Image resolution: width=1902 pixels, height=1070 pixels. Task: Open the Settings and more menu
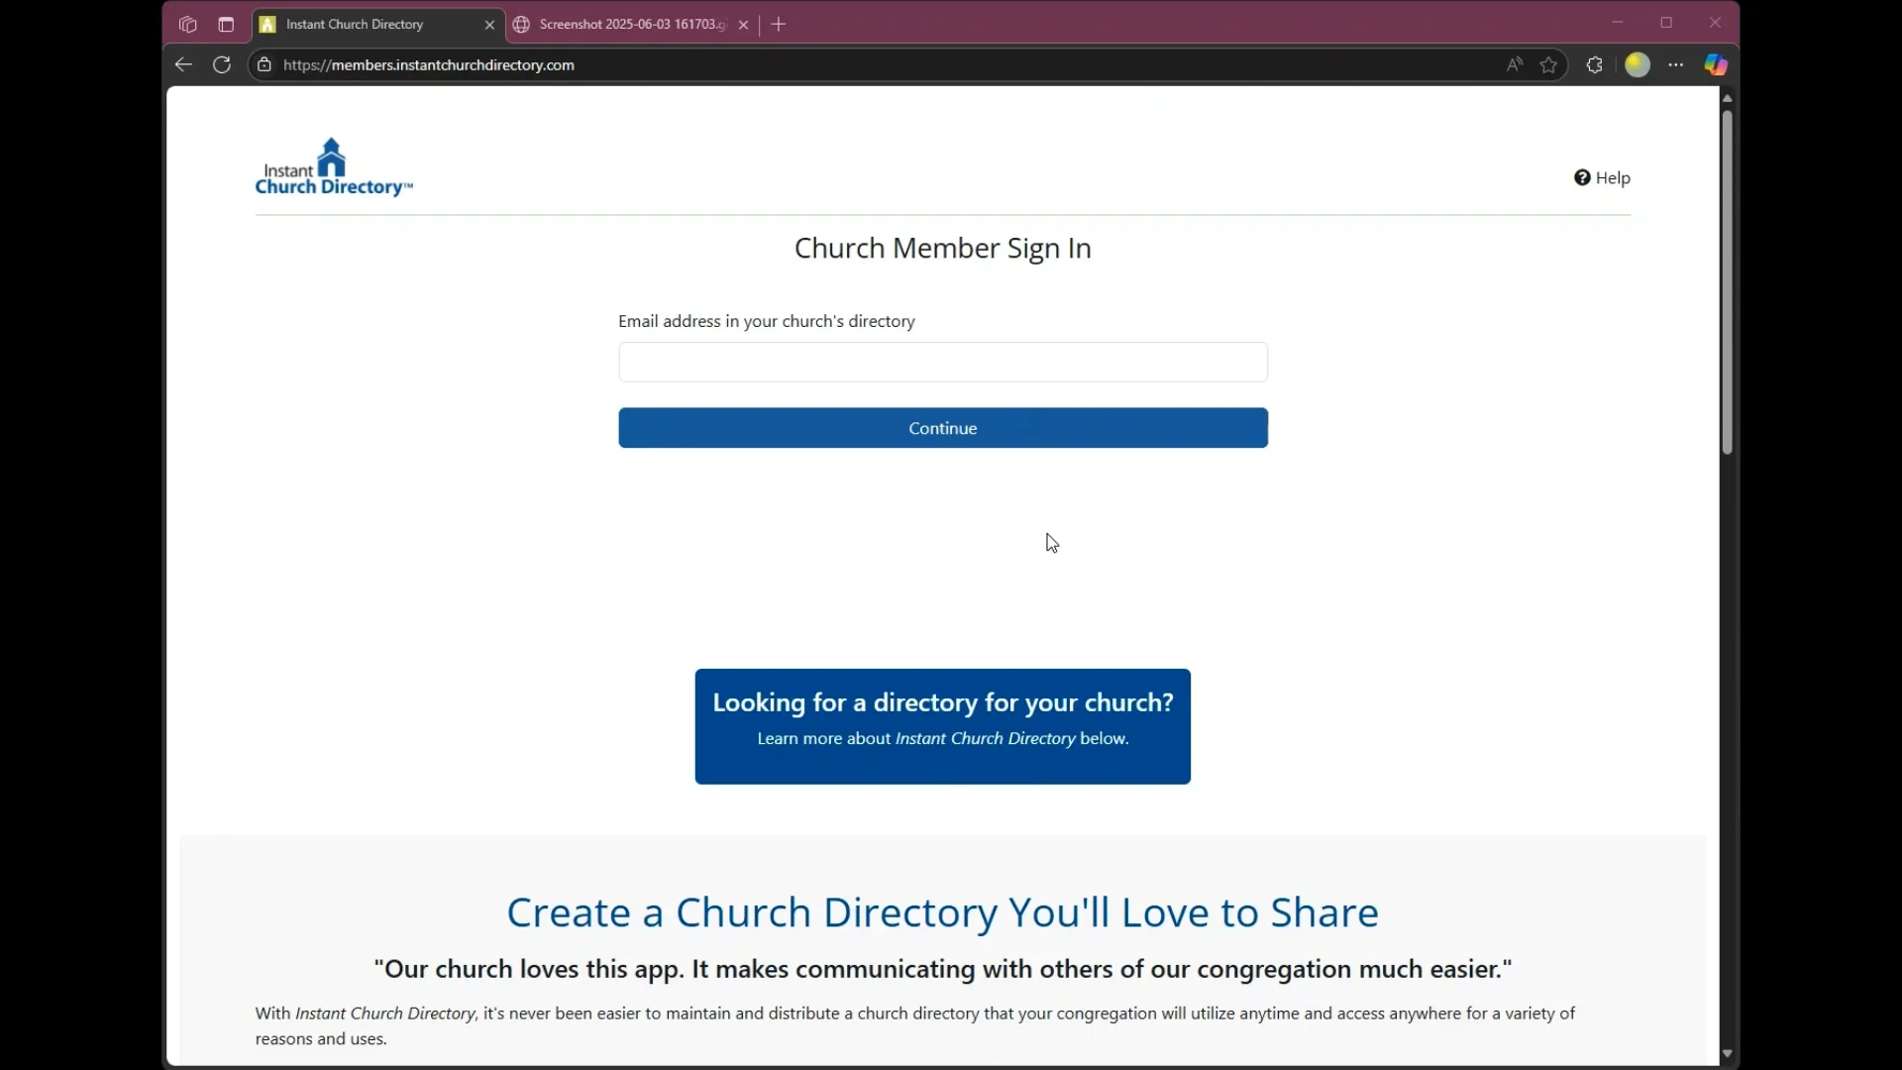[1676, 65]
